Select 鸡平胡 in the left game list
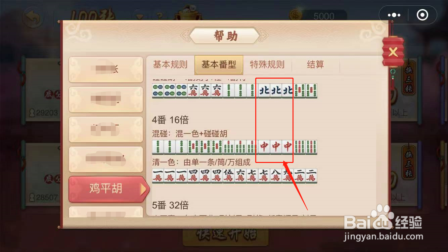Screen dimensions: 448x252 (106, 189)
